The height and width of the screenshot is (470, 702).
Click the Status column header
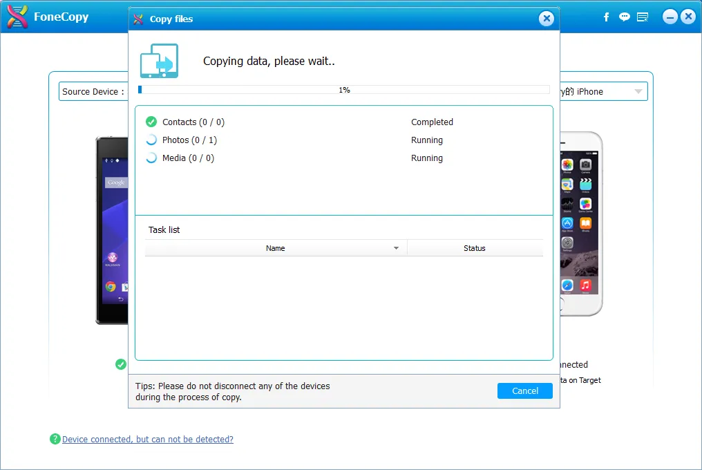[475, 248]
